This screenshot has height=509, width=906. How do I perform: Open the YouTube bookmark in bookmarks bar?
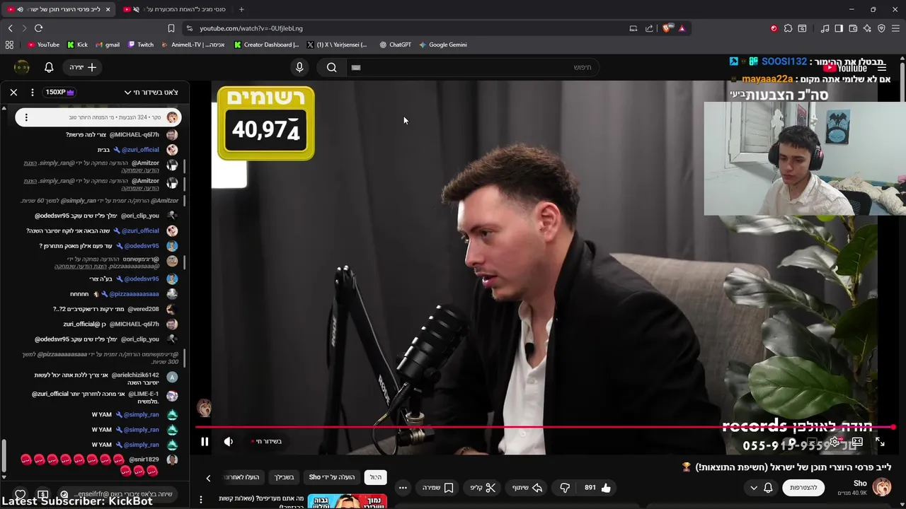(43, 45)
